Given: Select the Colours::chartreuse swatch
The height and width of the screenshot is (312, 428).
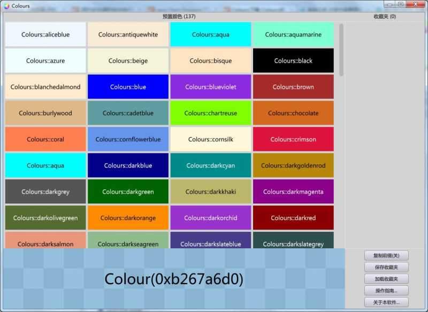Looking at the screenshot, I should (x=210, y=113).
